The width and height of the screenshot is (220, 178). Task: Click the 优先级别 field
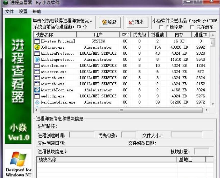pyautogui.click(x=128, y=135)
